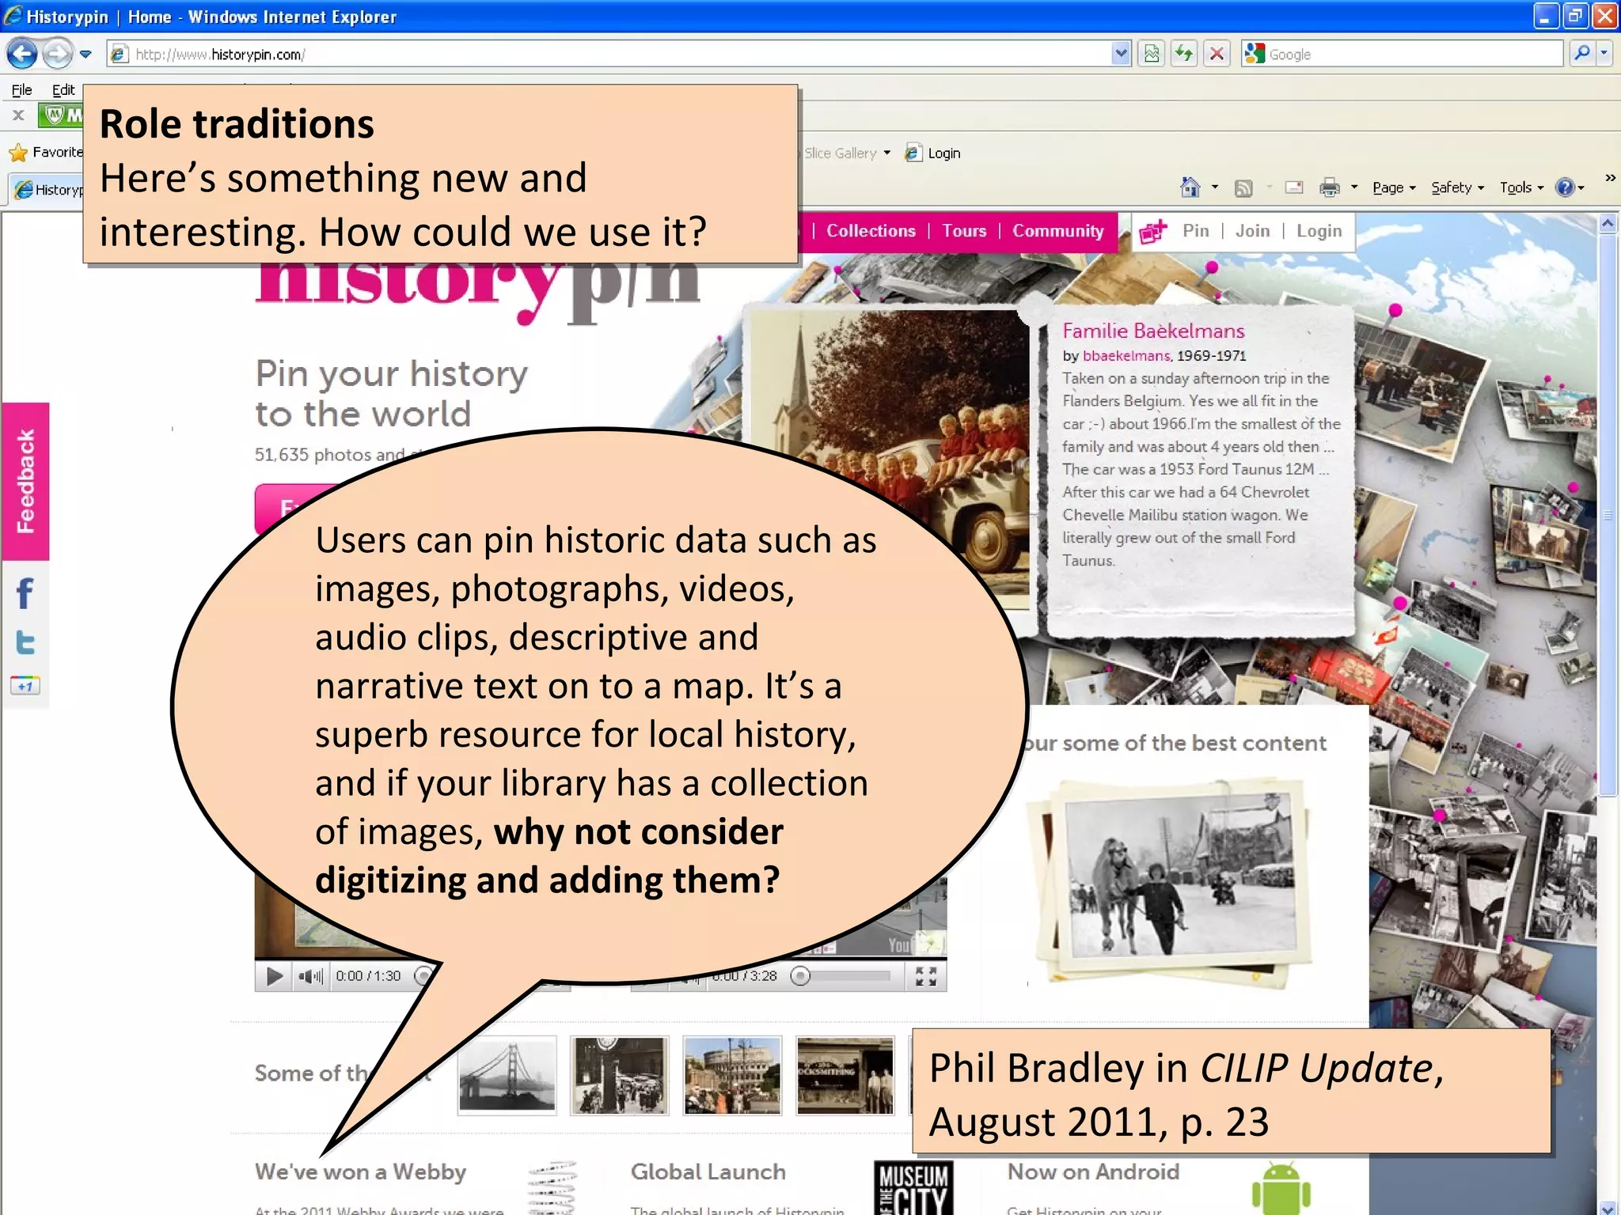Open the Colosseum photo thumbnail
Viewport: 1621px width, 1215px height.
coord(732,1075)
